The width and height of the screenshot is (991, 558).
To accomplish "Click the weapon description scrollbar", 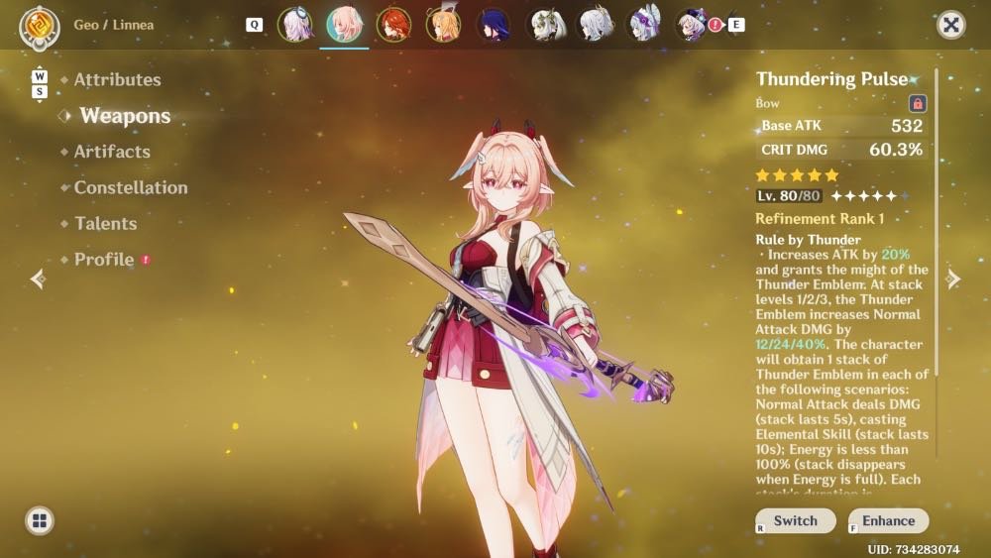I will coord(936,222).
